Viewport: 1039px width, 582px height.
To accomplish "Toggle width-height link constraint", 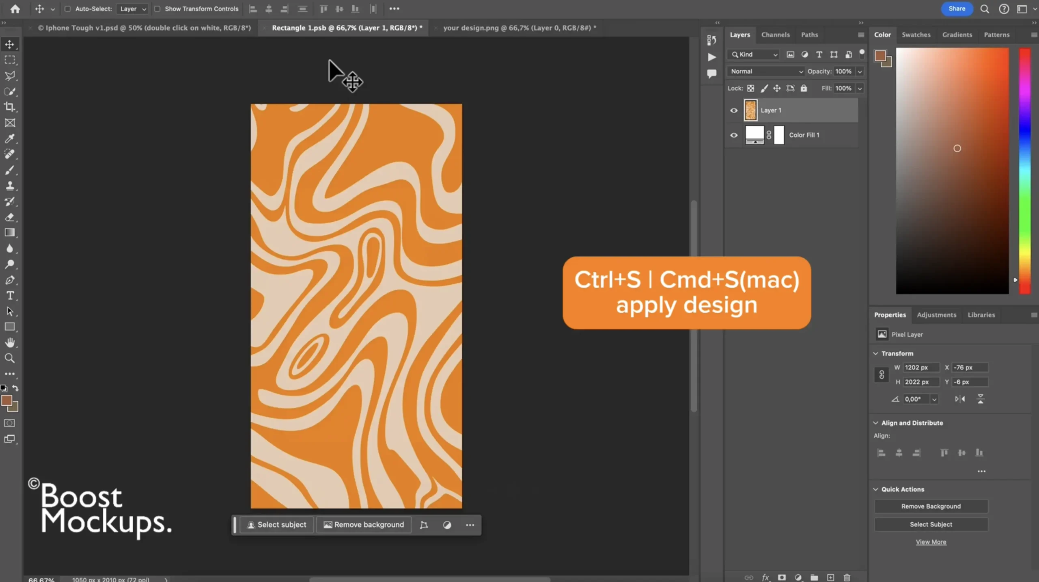I will point(882,374).
